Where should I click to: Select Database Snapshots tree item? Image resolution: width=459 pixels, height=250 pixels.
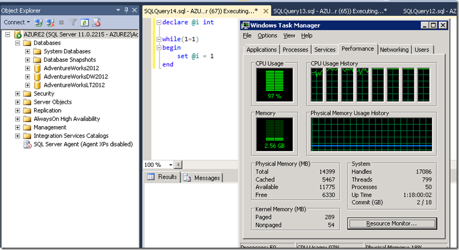[69, 60]
